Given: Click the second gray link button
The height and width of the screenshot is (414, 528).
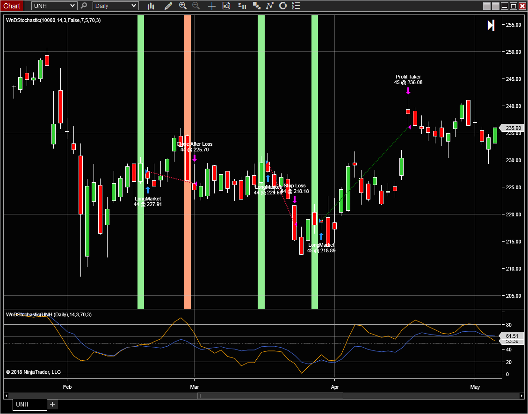Looking at the screenshot, I should click(496, 6).
